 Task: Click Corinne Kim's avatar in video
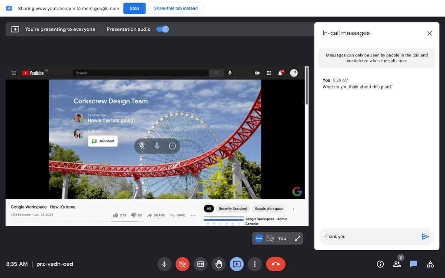(x=79, y=117)
